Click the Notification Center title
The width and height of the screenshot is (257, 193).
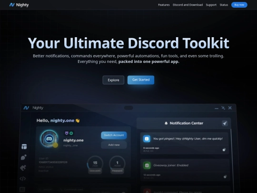coord(187,123)
